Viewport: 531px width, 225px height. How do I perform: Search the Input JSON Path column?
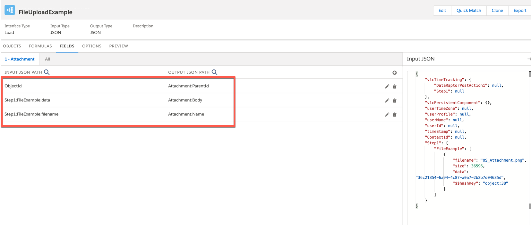coord(47,72)
